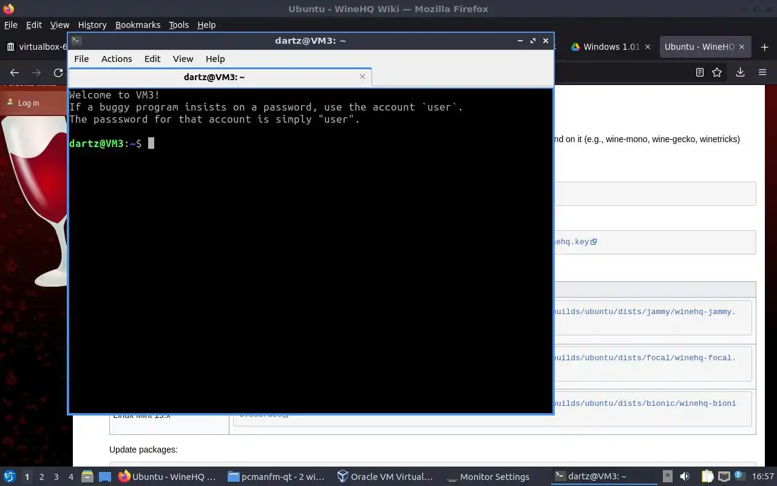Click the Welcome to VM3! line

pyautogui.click(x=115, y=95)
